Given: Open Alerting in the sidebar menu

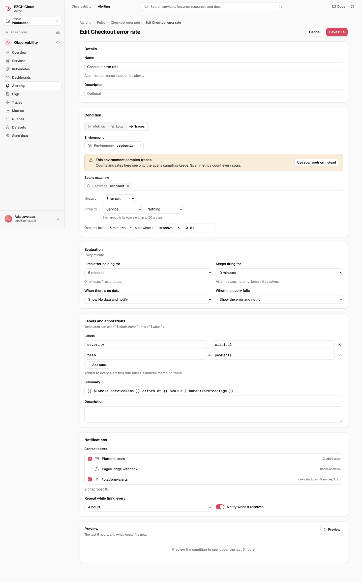Looking at the screenshot, I should click(x=32, y=86).
